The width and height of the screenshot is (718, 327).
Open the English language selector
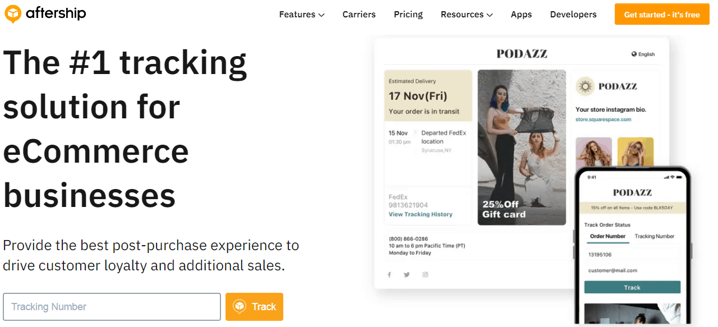point(643,54)
